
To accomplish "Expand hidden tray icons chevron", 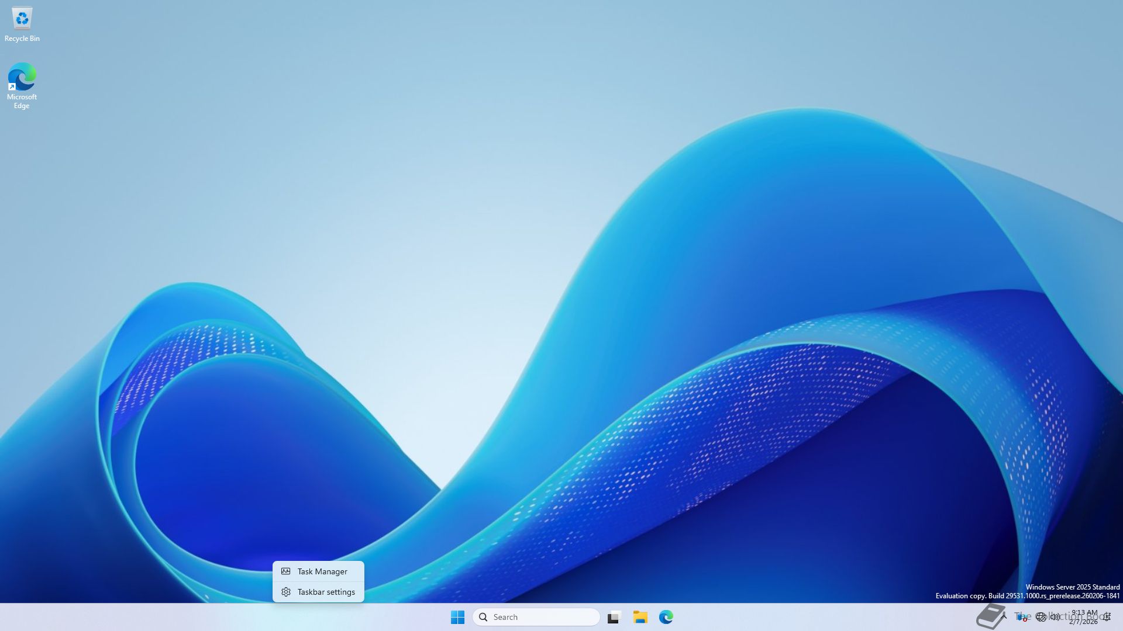I will click(x=1004, y=616).
